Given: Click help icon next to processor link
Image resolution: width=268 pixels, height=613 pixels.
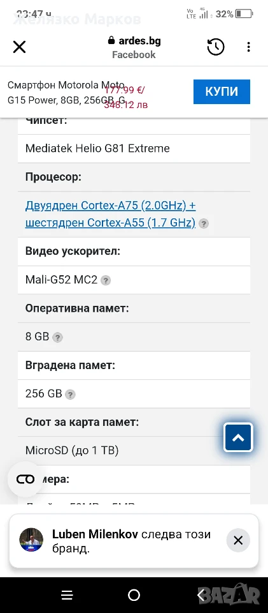Looking at the screenshot, I should 204,223.
